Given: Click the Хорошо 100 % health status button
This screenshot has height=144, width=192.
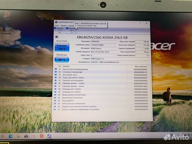Looking at the screenshot, I should 62,47.
